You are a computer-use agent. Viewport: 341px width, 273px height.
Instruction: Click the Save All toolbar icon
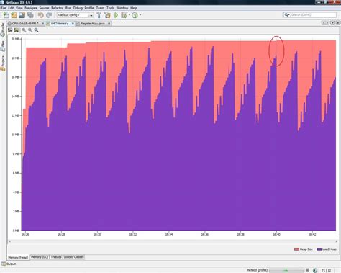click(x=30, y=15)
